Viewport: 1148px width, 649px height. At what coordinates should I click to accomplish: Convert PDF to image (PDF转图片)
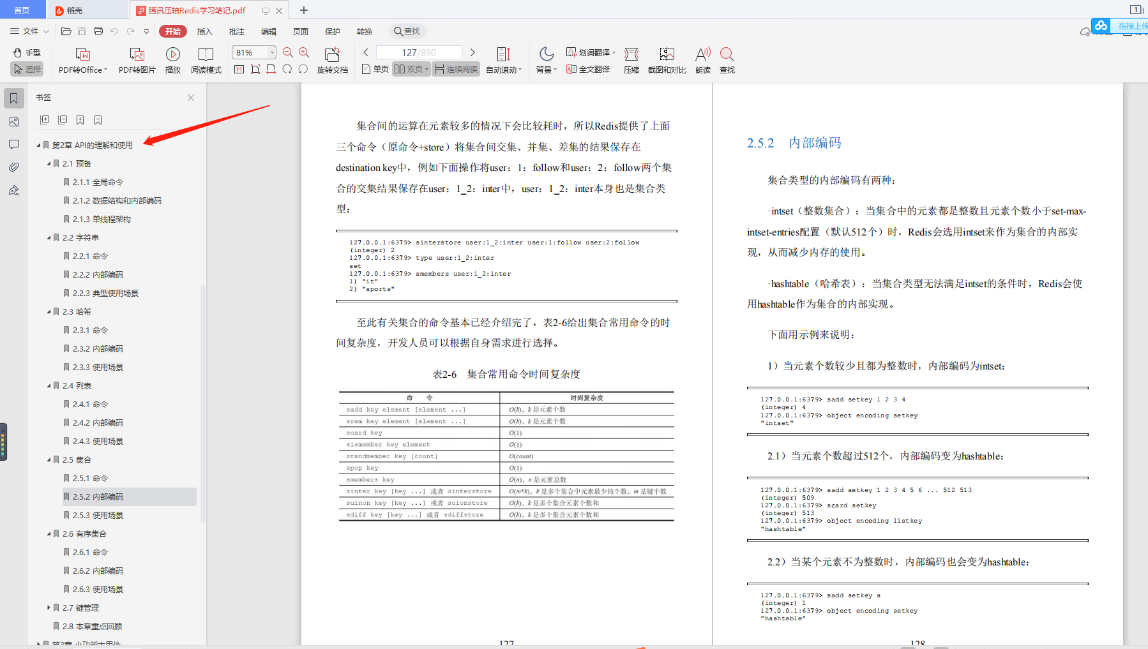pos(137,61)
